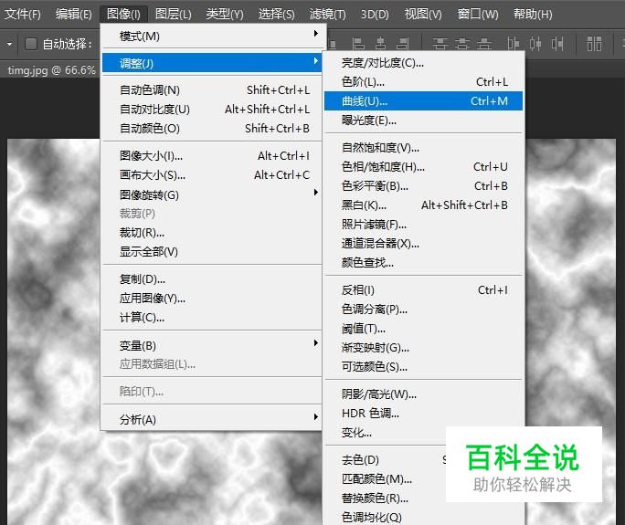The width and height of the screenshot is (625, 525).
Task: Click the auto-align layers icon
Action: (x=594, y=44)
